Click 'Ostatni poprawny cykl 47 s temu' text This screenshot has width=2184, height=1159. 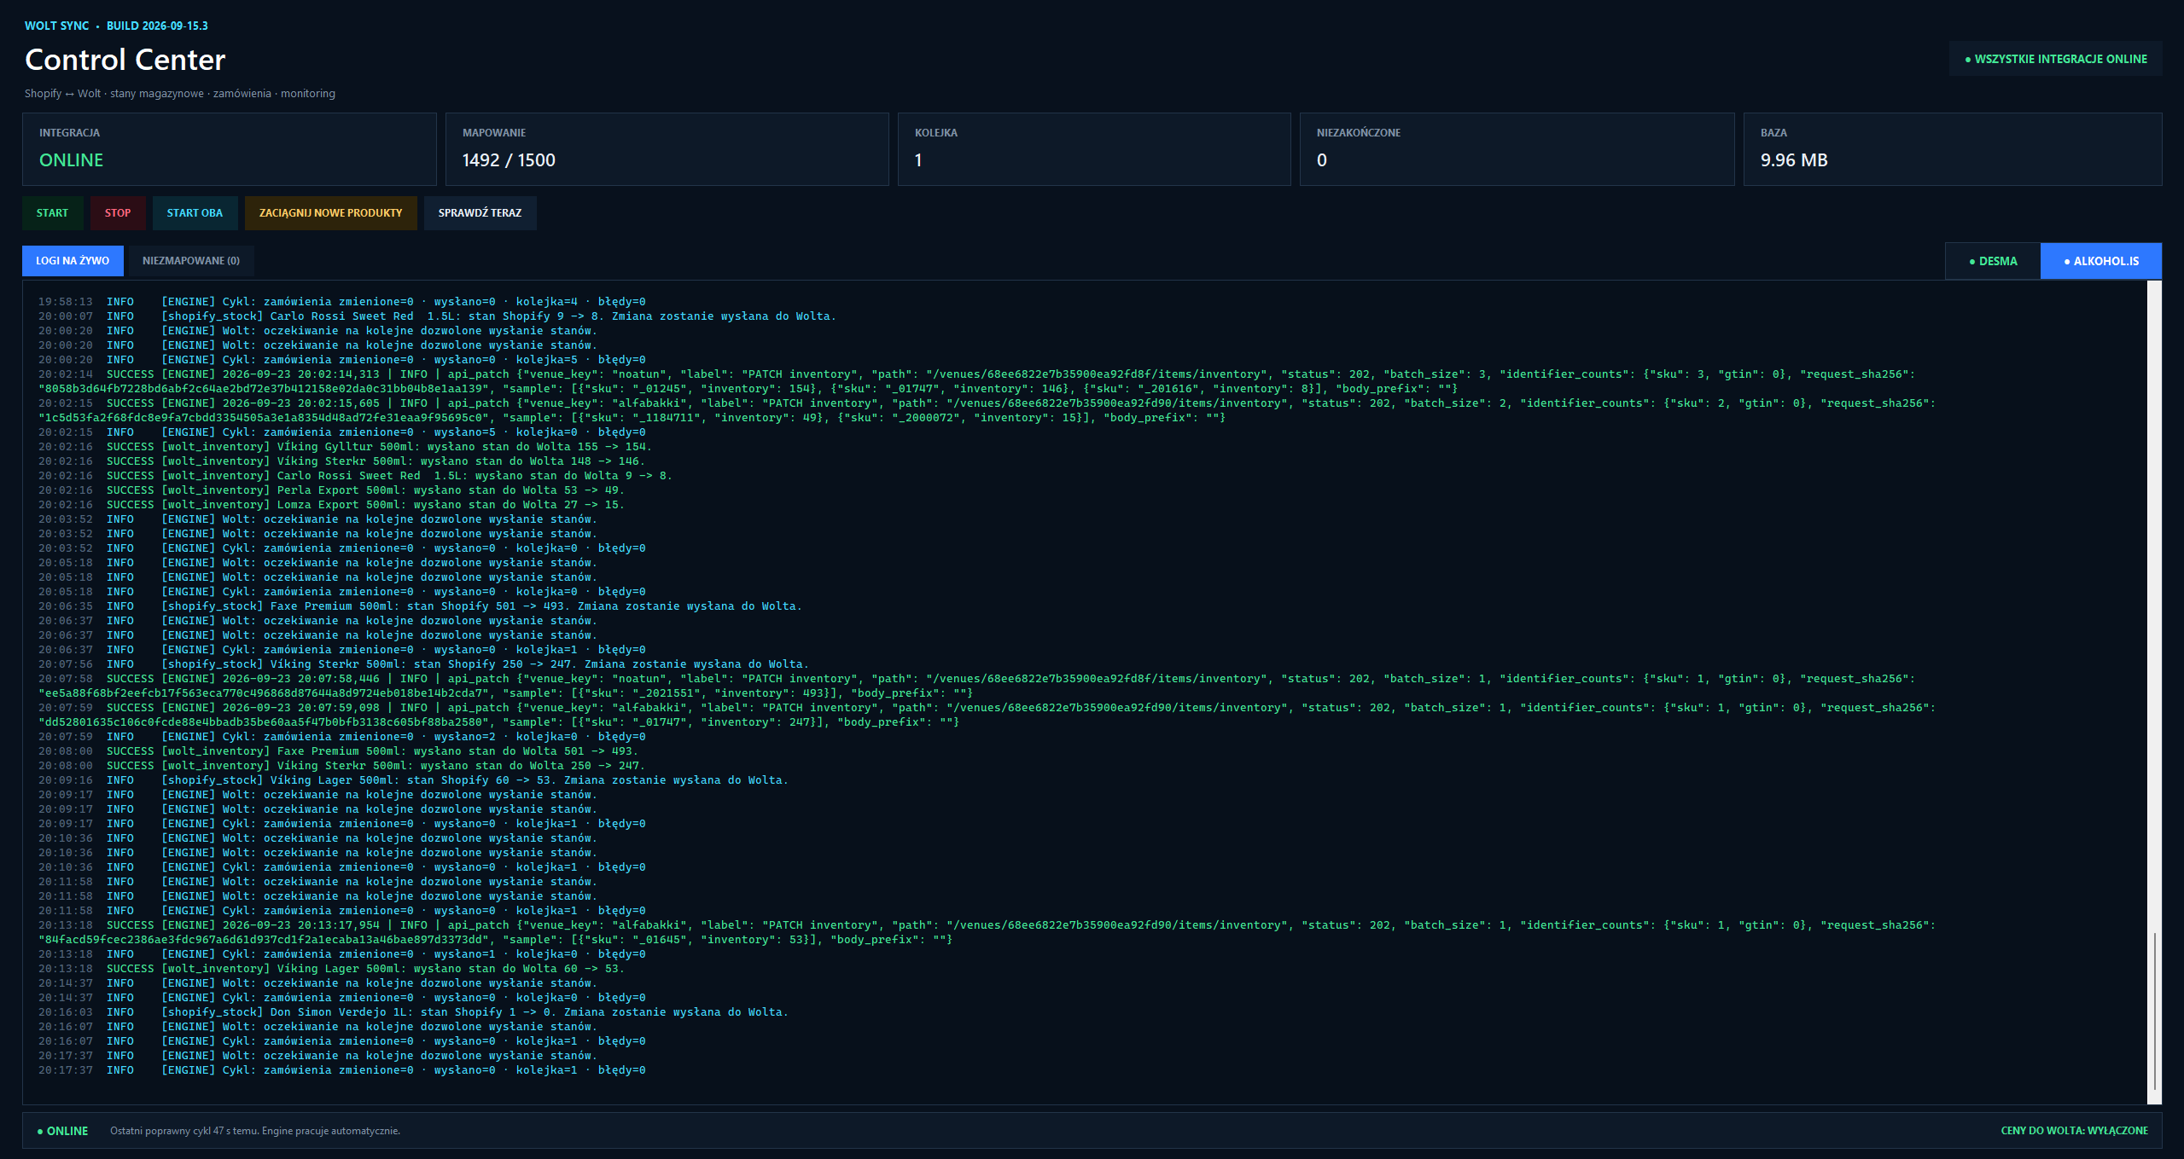254,1131
